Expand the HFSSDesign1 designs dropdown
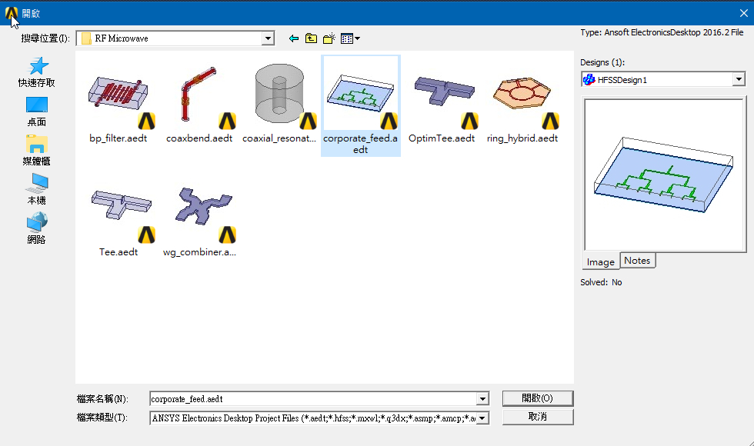The image size is (754, 446). coord(739,79)
